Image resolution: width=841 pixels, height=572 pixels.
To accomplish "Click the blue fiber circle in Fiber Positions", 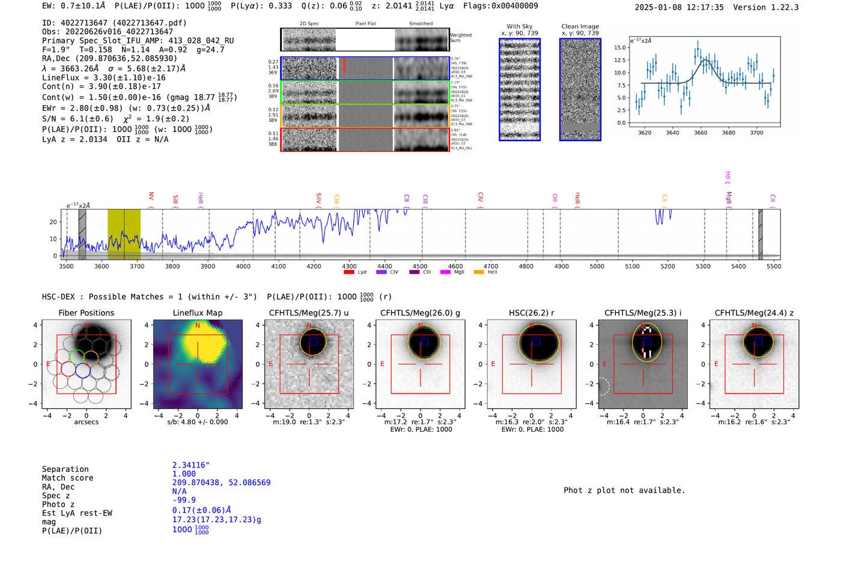I will point(83,370).
